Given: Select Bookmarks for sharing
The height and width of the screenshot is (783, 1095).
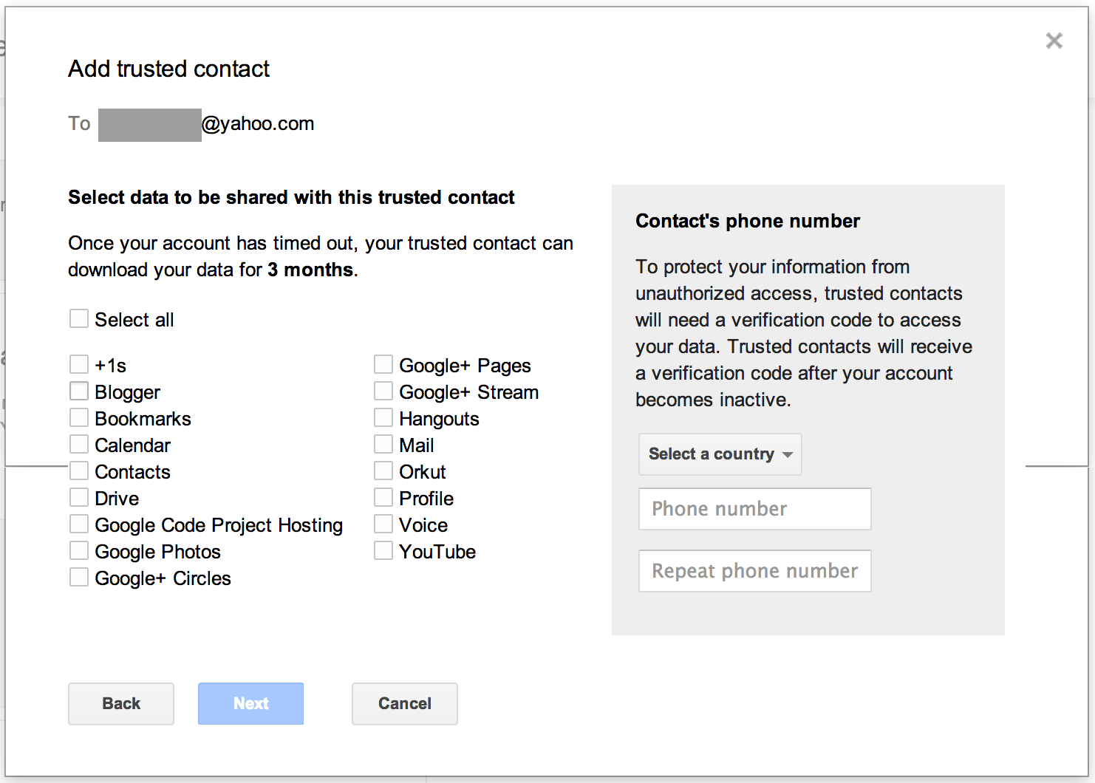Looking at the screenshot, I should (x=79, y=417).
